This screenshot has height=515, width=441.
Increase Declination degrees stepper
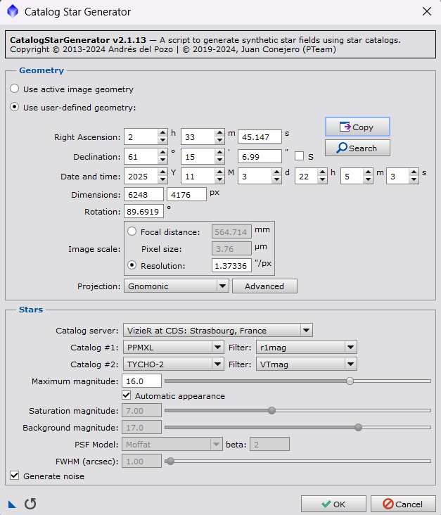[x=162, y=153]
